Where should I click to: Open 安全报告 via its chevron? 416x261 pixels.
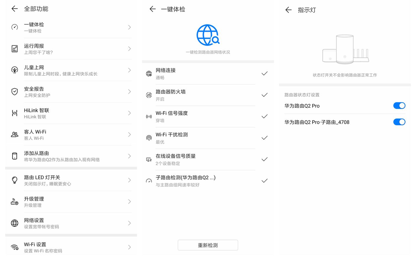129,92
